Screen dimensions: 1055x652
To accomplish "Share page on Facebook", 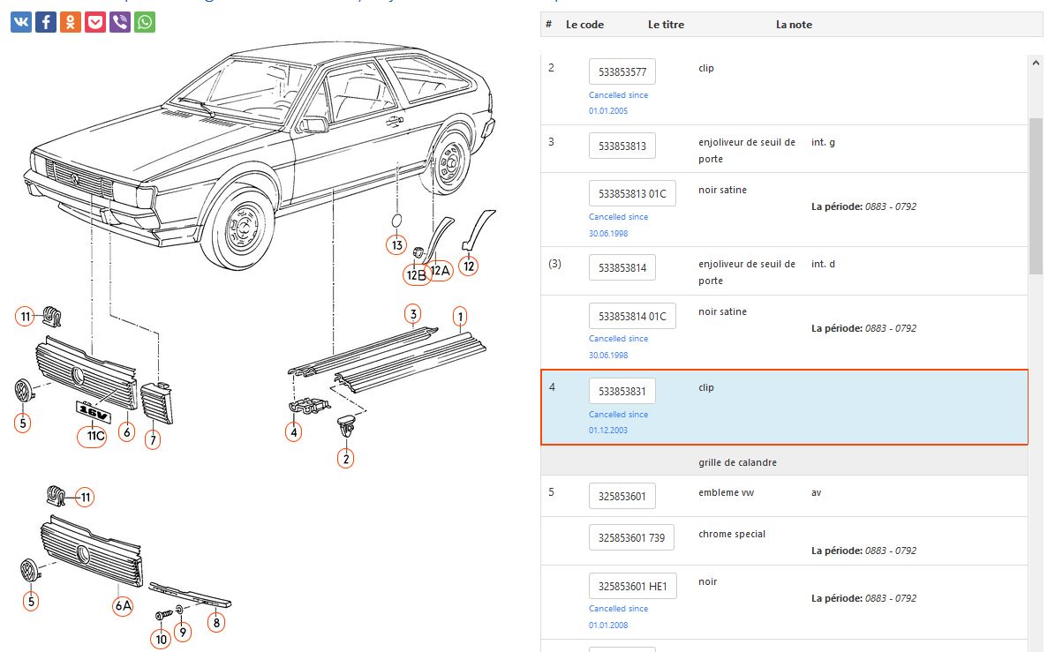I will (x=46, y=22).
